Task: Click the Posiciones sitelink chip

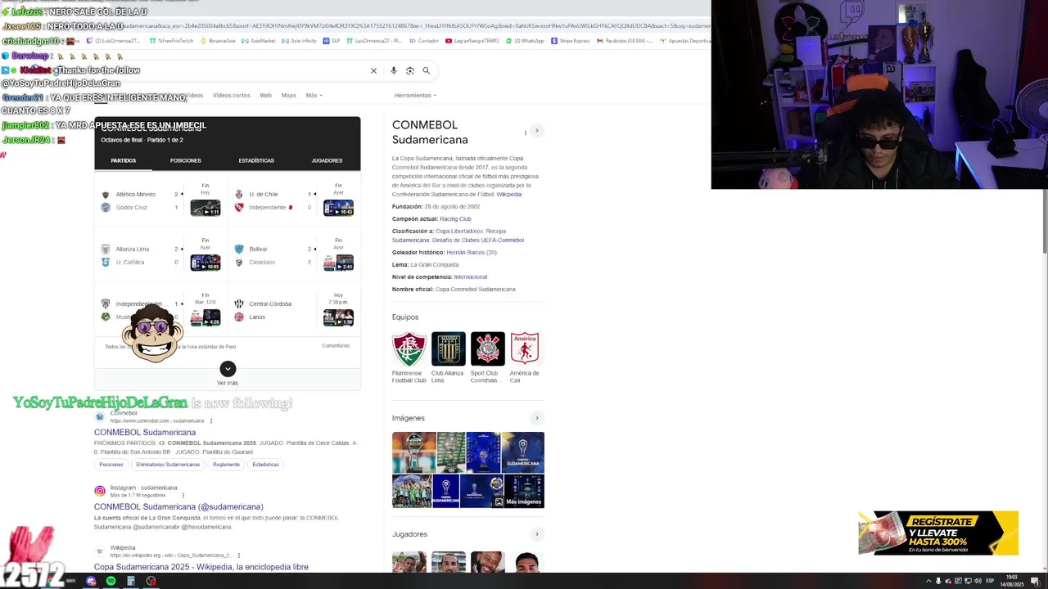Action: (111, 465)
